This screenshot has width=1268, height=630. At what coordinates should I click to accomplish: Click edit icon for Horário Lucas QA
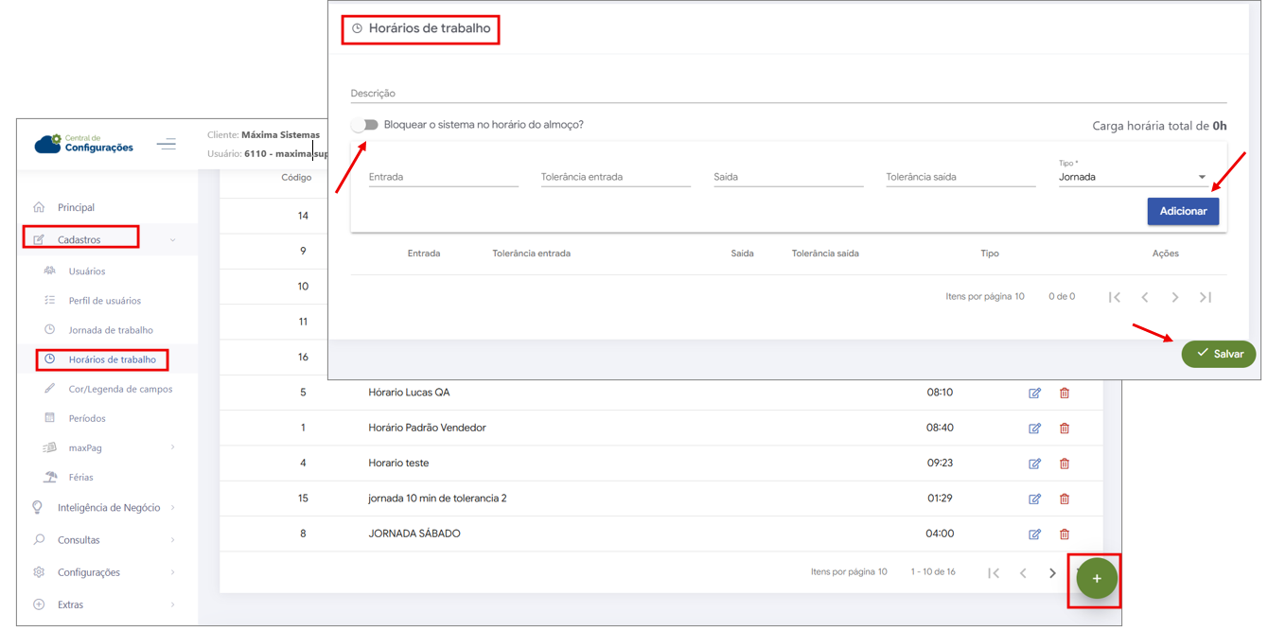(x=1034, y=394)
